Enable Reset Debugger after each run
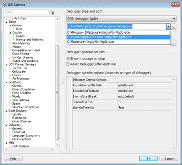182x165 pixels. point(68,64)
